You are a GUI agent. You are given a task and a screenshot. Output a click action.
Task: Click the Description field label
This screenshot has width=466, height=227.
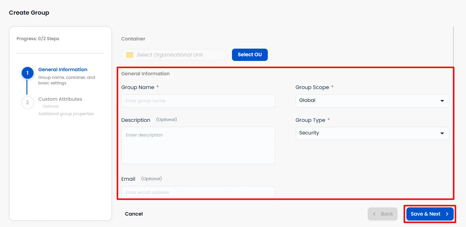click(136, 120)
